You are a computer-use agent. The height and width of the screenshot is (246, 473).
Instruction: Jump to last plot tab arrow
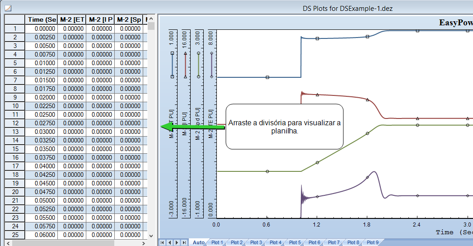[184, 243]
